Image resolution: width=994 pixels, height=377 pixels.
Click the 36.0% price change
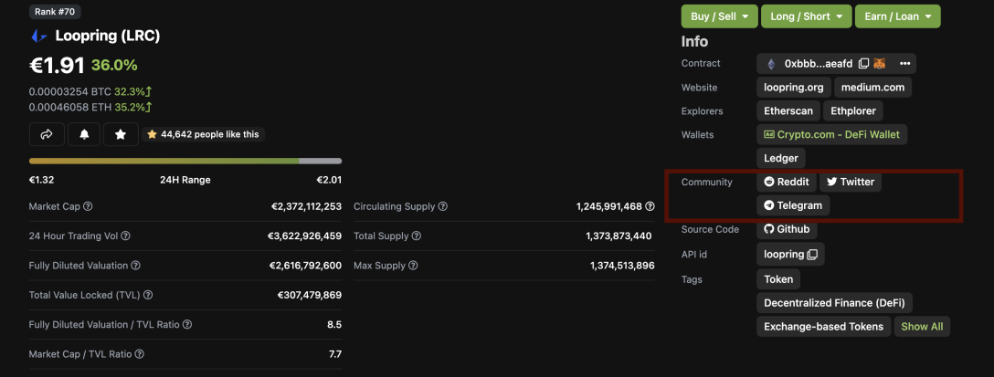pyautogui.click(x=114, y=65)
